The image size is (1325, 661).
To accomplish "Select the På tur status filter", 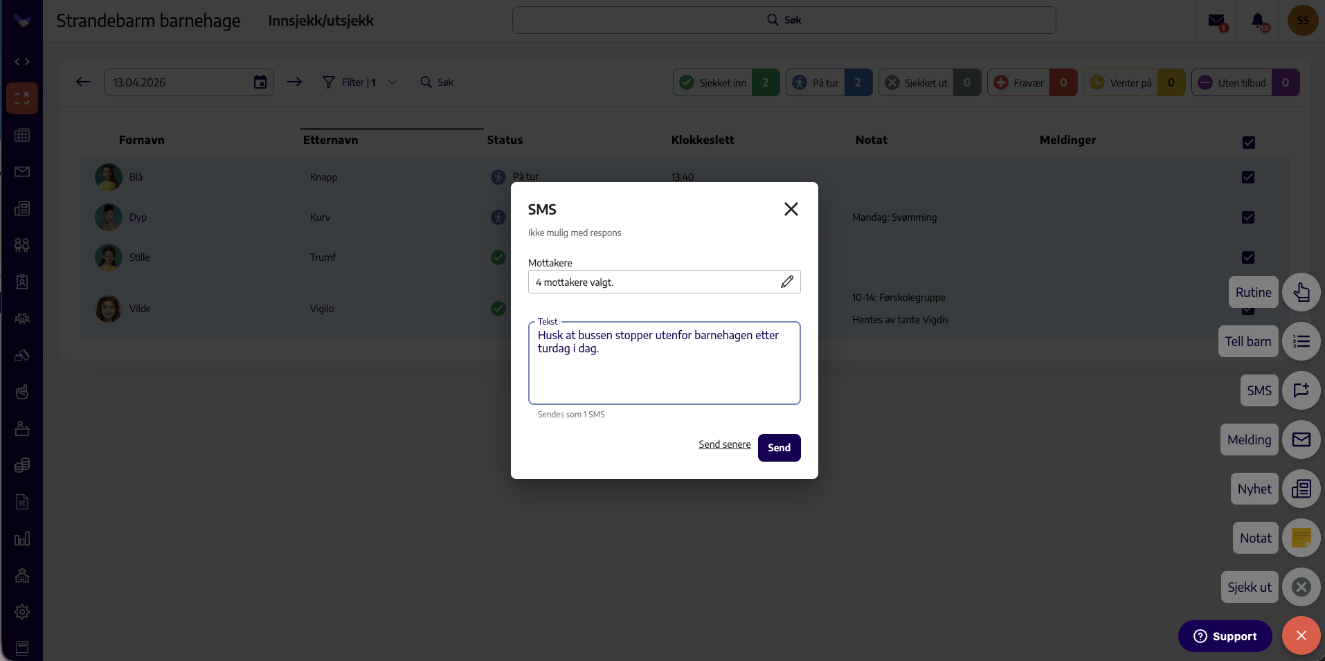I will coord(829,82).
